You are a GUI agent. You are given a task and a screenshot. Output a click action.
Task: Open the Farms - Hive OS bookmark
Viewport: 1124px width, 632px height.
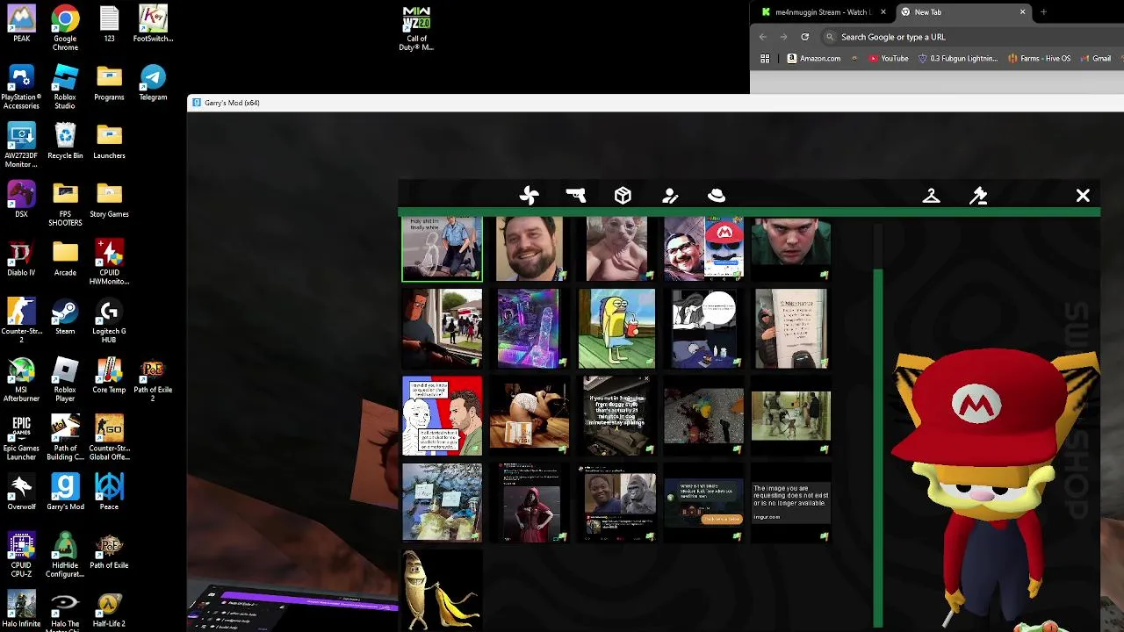pyautogui.click(x=1039, y=59)
